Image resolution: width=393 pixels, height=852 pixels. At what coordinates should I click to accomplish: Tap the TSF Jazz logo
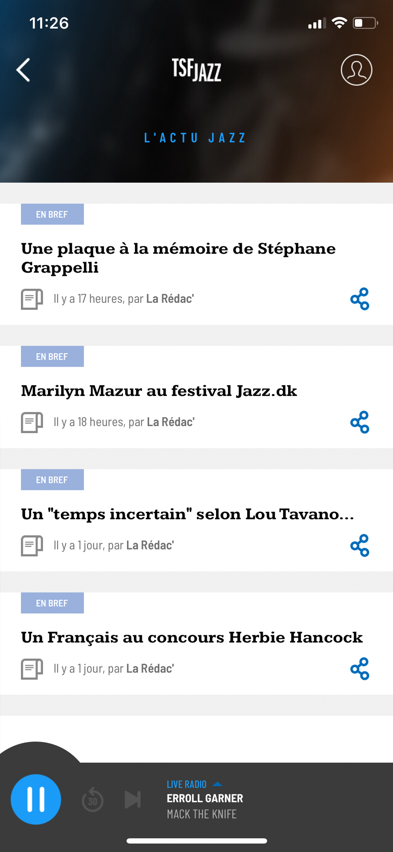[x=196, y=70]
